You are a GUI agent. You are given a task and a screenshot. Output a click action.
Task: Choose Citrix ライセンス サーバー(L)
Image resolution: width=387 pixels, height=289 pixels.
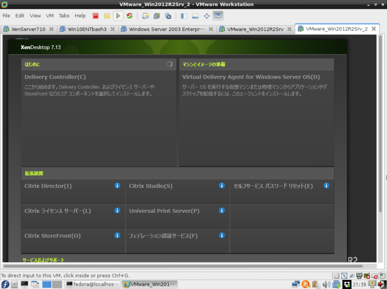point(57,211)
